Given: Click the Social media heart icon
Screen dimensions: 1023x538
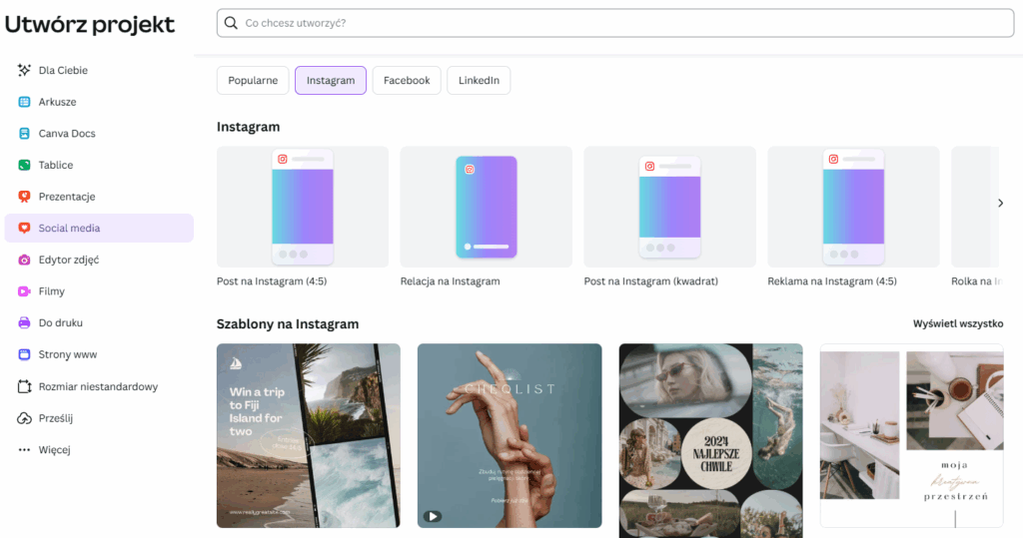Looking at the screenshot, I should point(24,229).
